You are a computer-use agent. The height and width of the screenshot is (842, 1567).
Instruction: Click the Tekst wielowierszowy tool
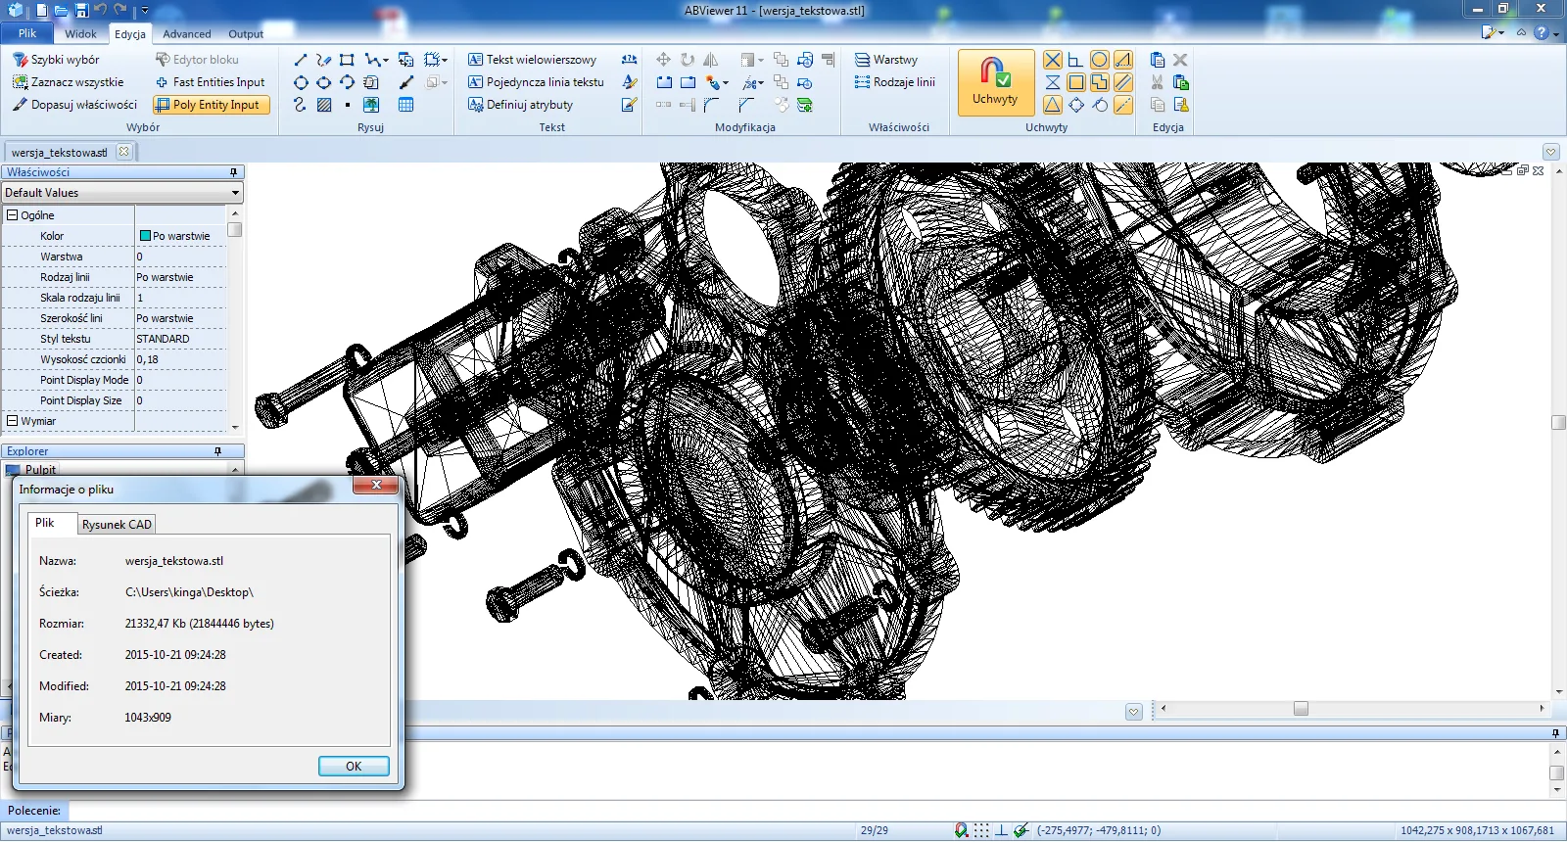[532, 60]
